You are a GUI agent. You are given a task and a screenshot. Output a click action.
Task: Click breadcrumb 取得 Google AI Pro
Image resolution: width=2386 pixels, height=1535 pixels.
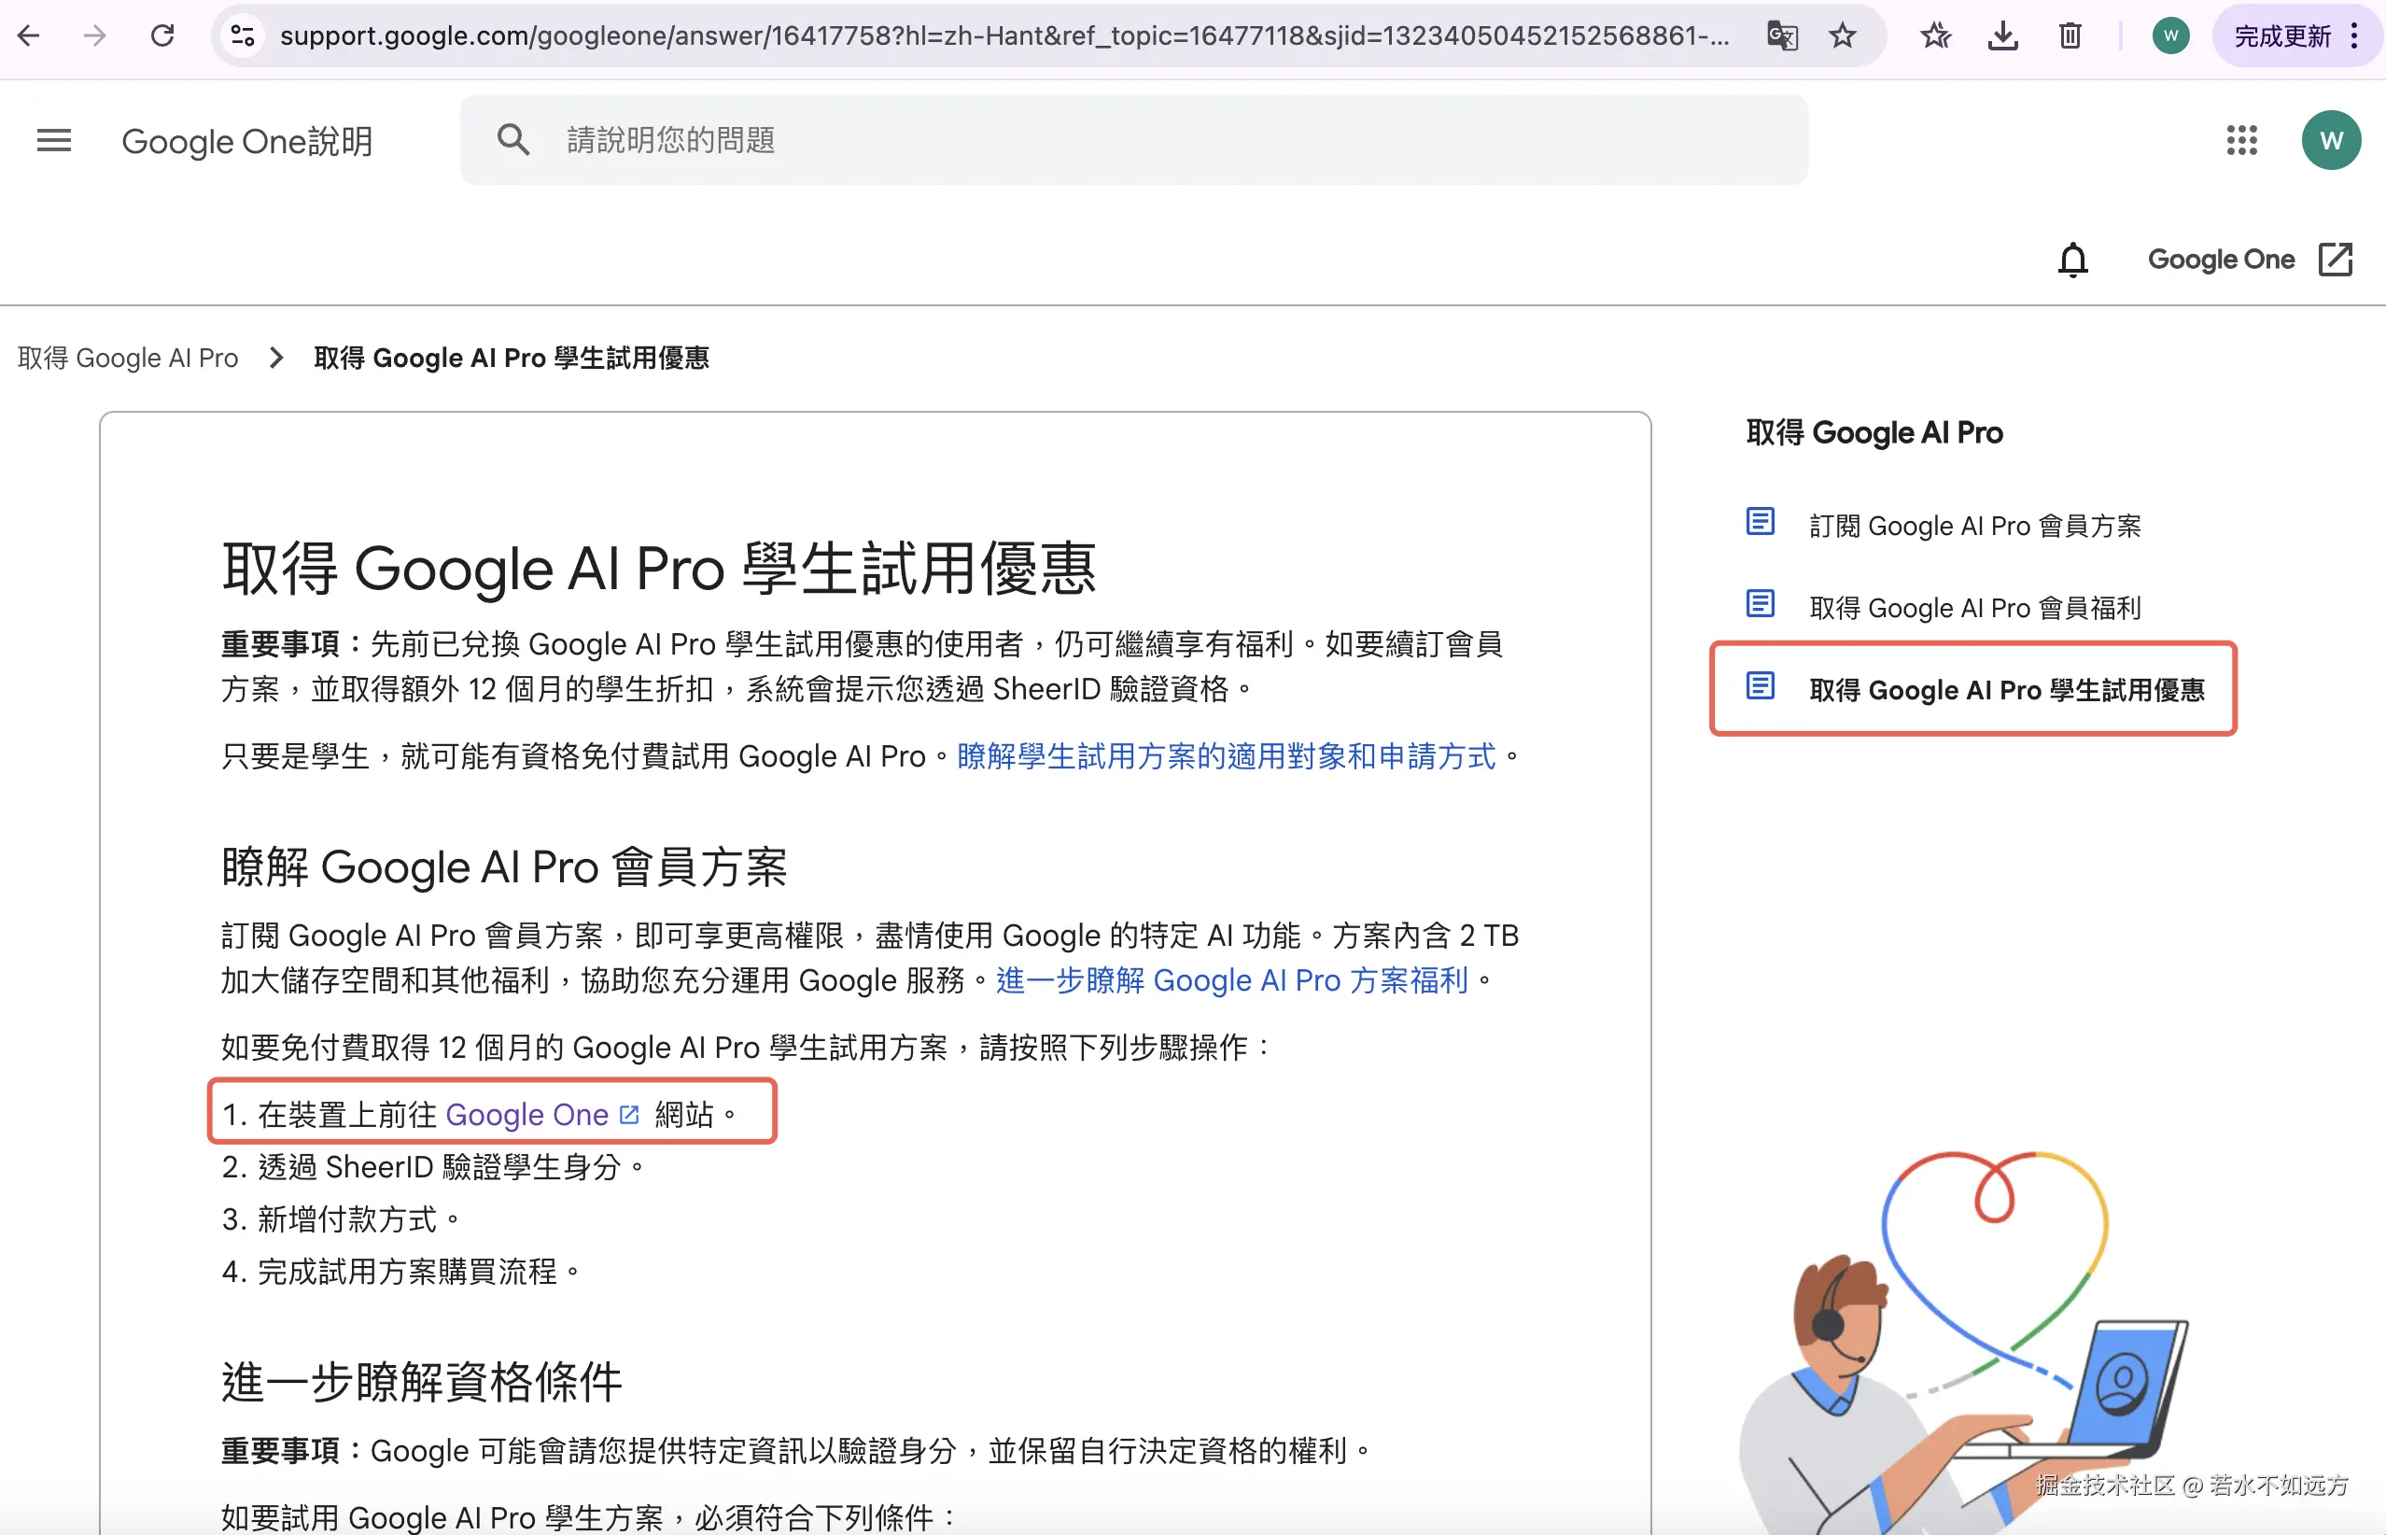tap(129, 358)
